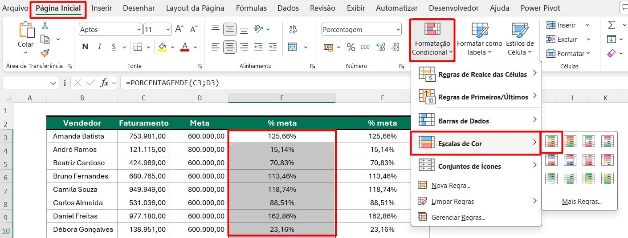The width and height of the screenshot is (628, 238).
Task: Increase font size with larger A icon
Action: (179, 29)
